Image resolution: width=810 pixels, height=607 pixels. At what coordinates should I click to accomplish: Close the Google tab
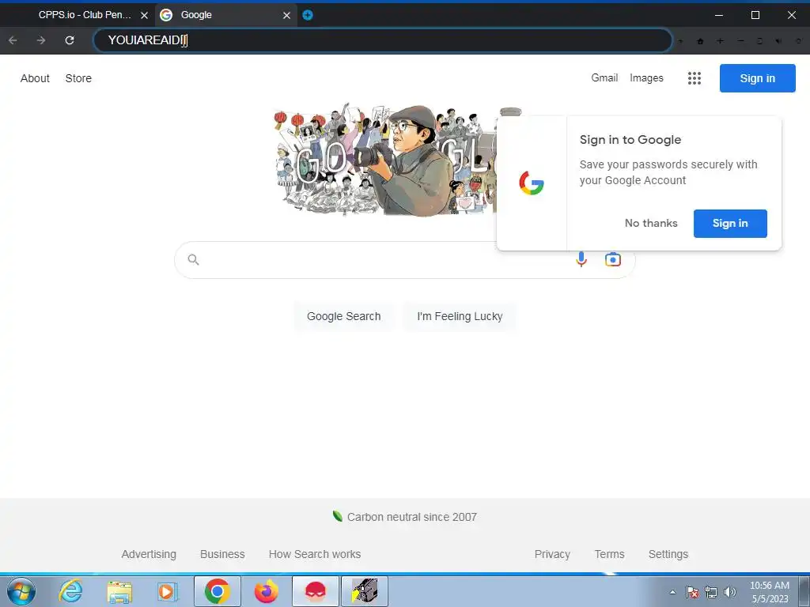click(x=286, y=16)
